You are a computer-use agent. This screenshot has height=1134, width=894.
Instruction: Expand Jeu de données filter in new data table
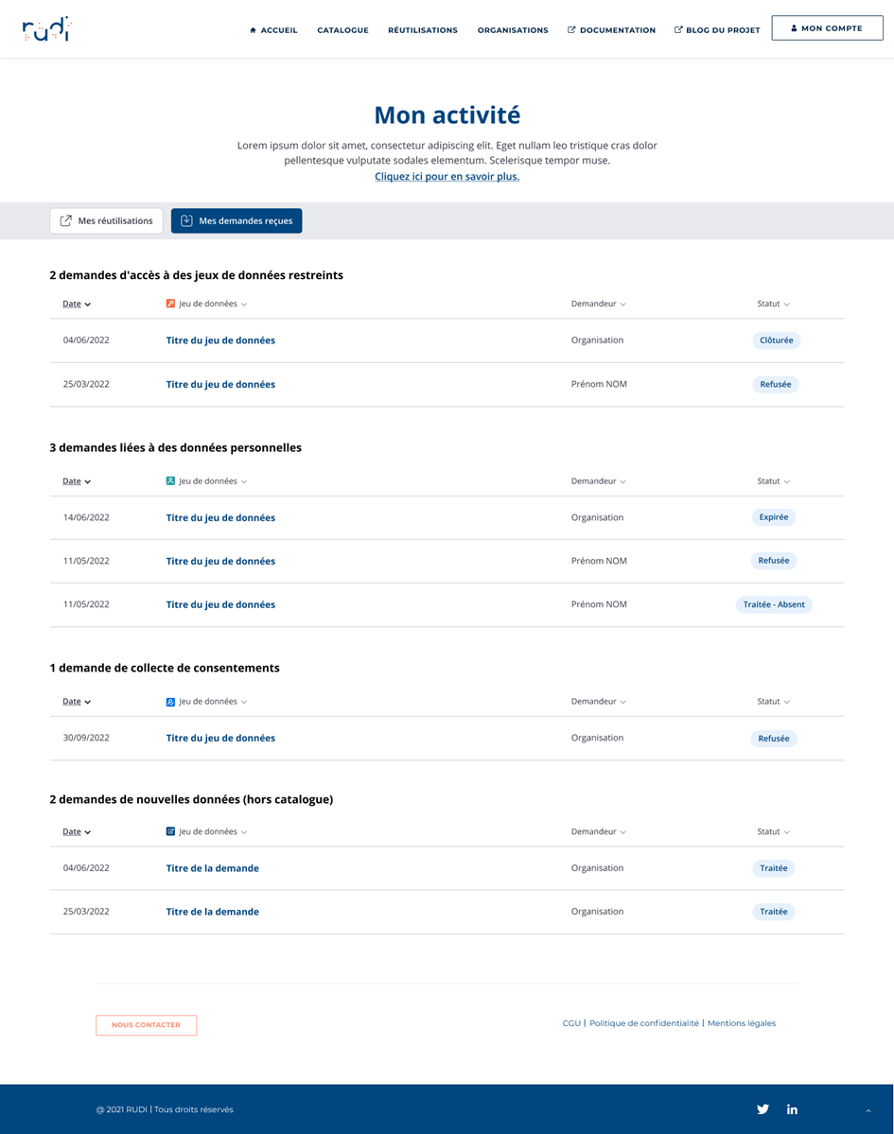point(213,831)
